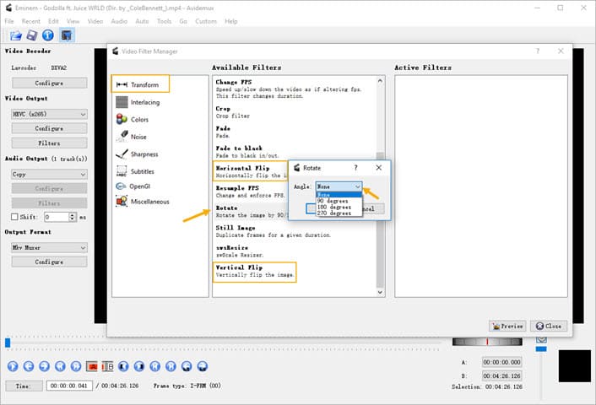
Task: Click the current time input field
Action: click(x=68, y=386)
